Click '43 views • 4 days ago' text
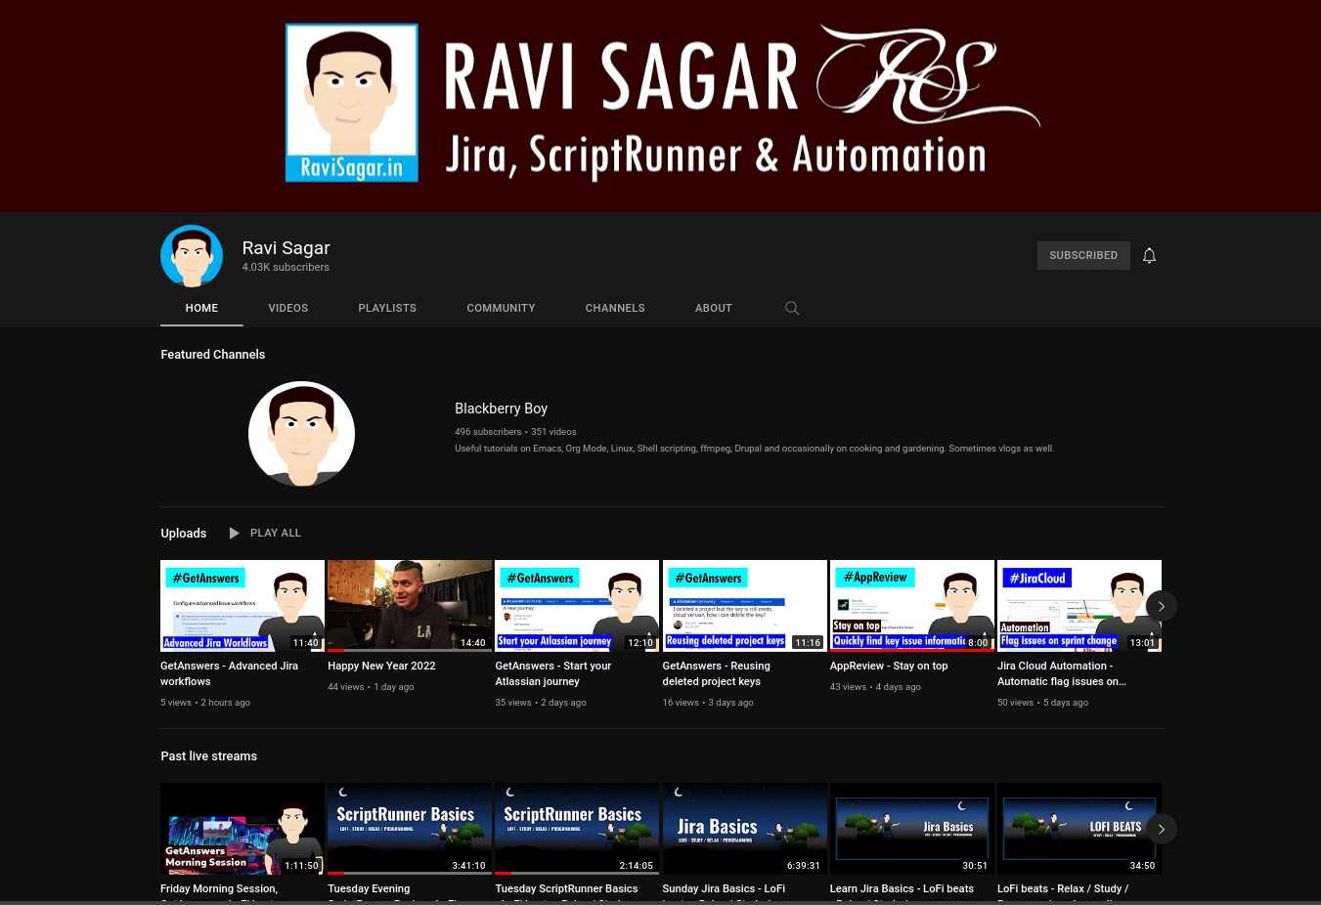The width and height of the screenshot is (1321, 905). coord(875,687)
